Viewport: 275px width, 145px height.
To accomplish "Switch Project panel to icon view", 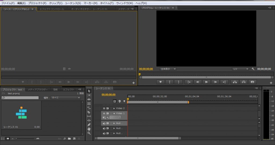I will point(8,139).
